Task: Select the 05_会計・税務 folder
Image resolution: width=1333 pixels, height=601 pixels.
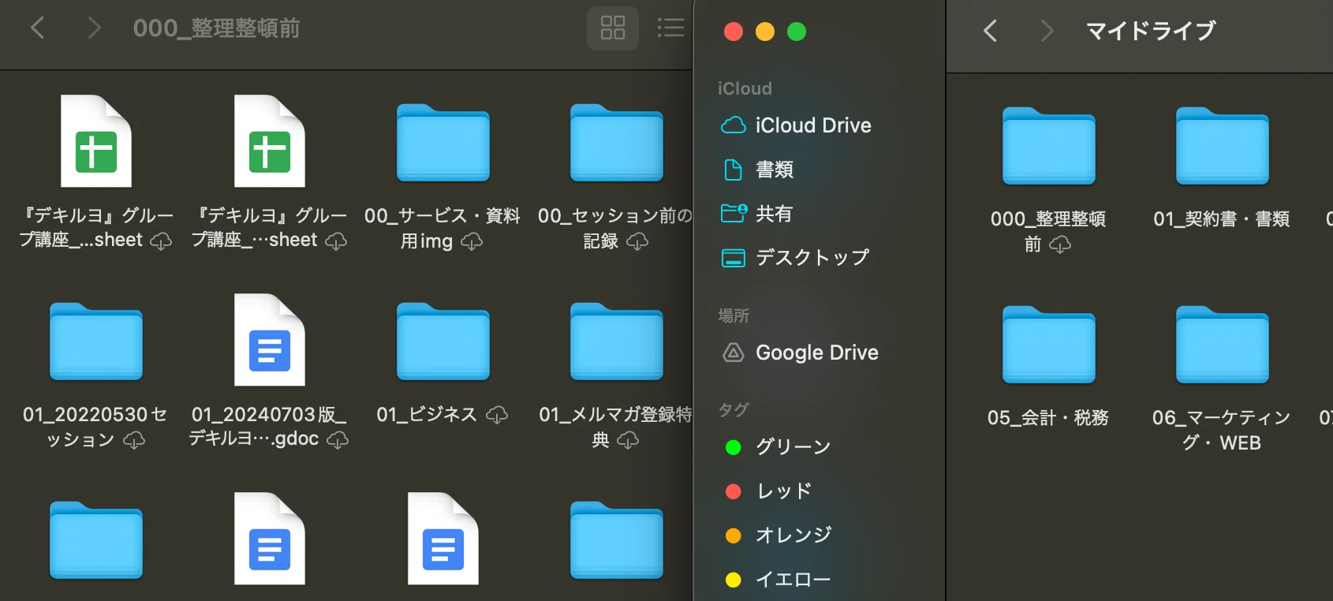Action: click(x=1049, y=345)
